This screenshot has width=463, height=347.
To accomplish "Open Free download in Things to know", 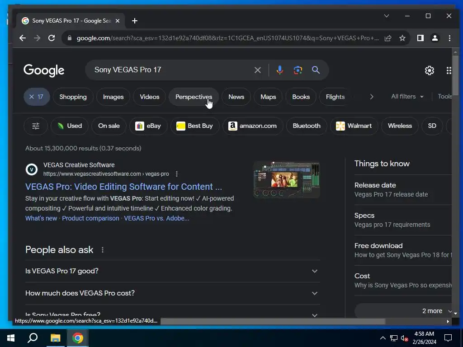I will [x=403, y=250].
